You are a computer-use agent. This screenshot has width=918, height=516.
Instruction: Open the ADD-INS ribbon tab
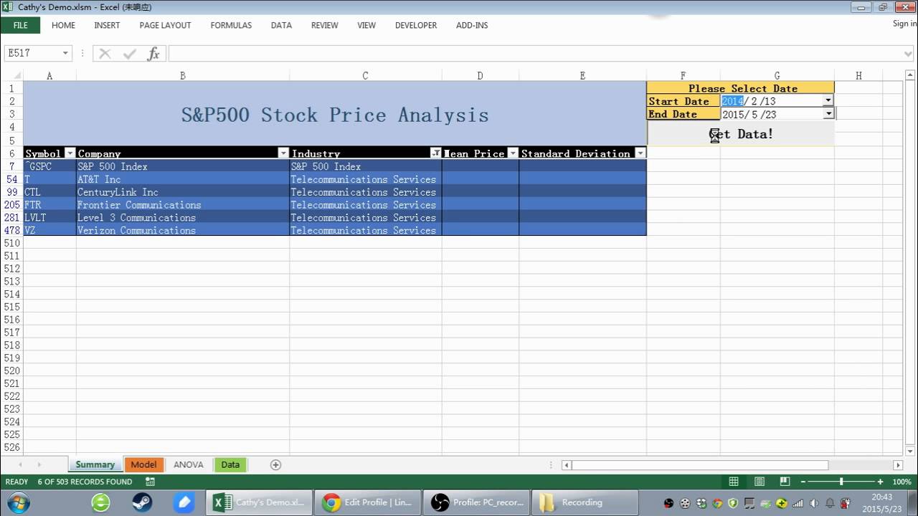[472, 25]
